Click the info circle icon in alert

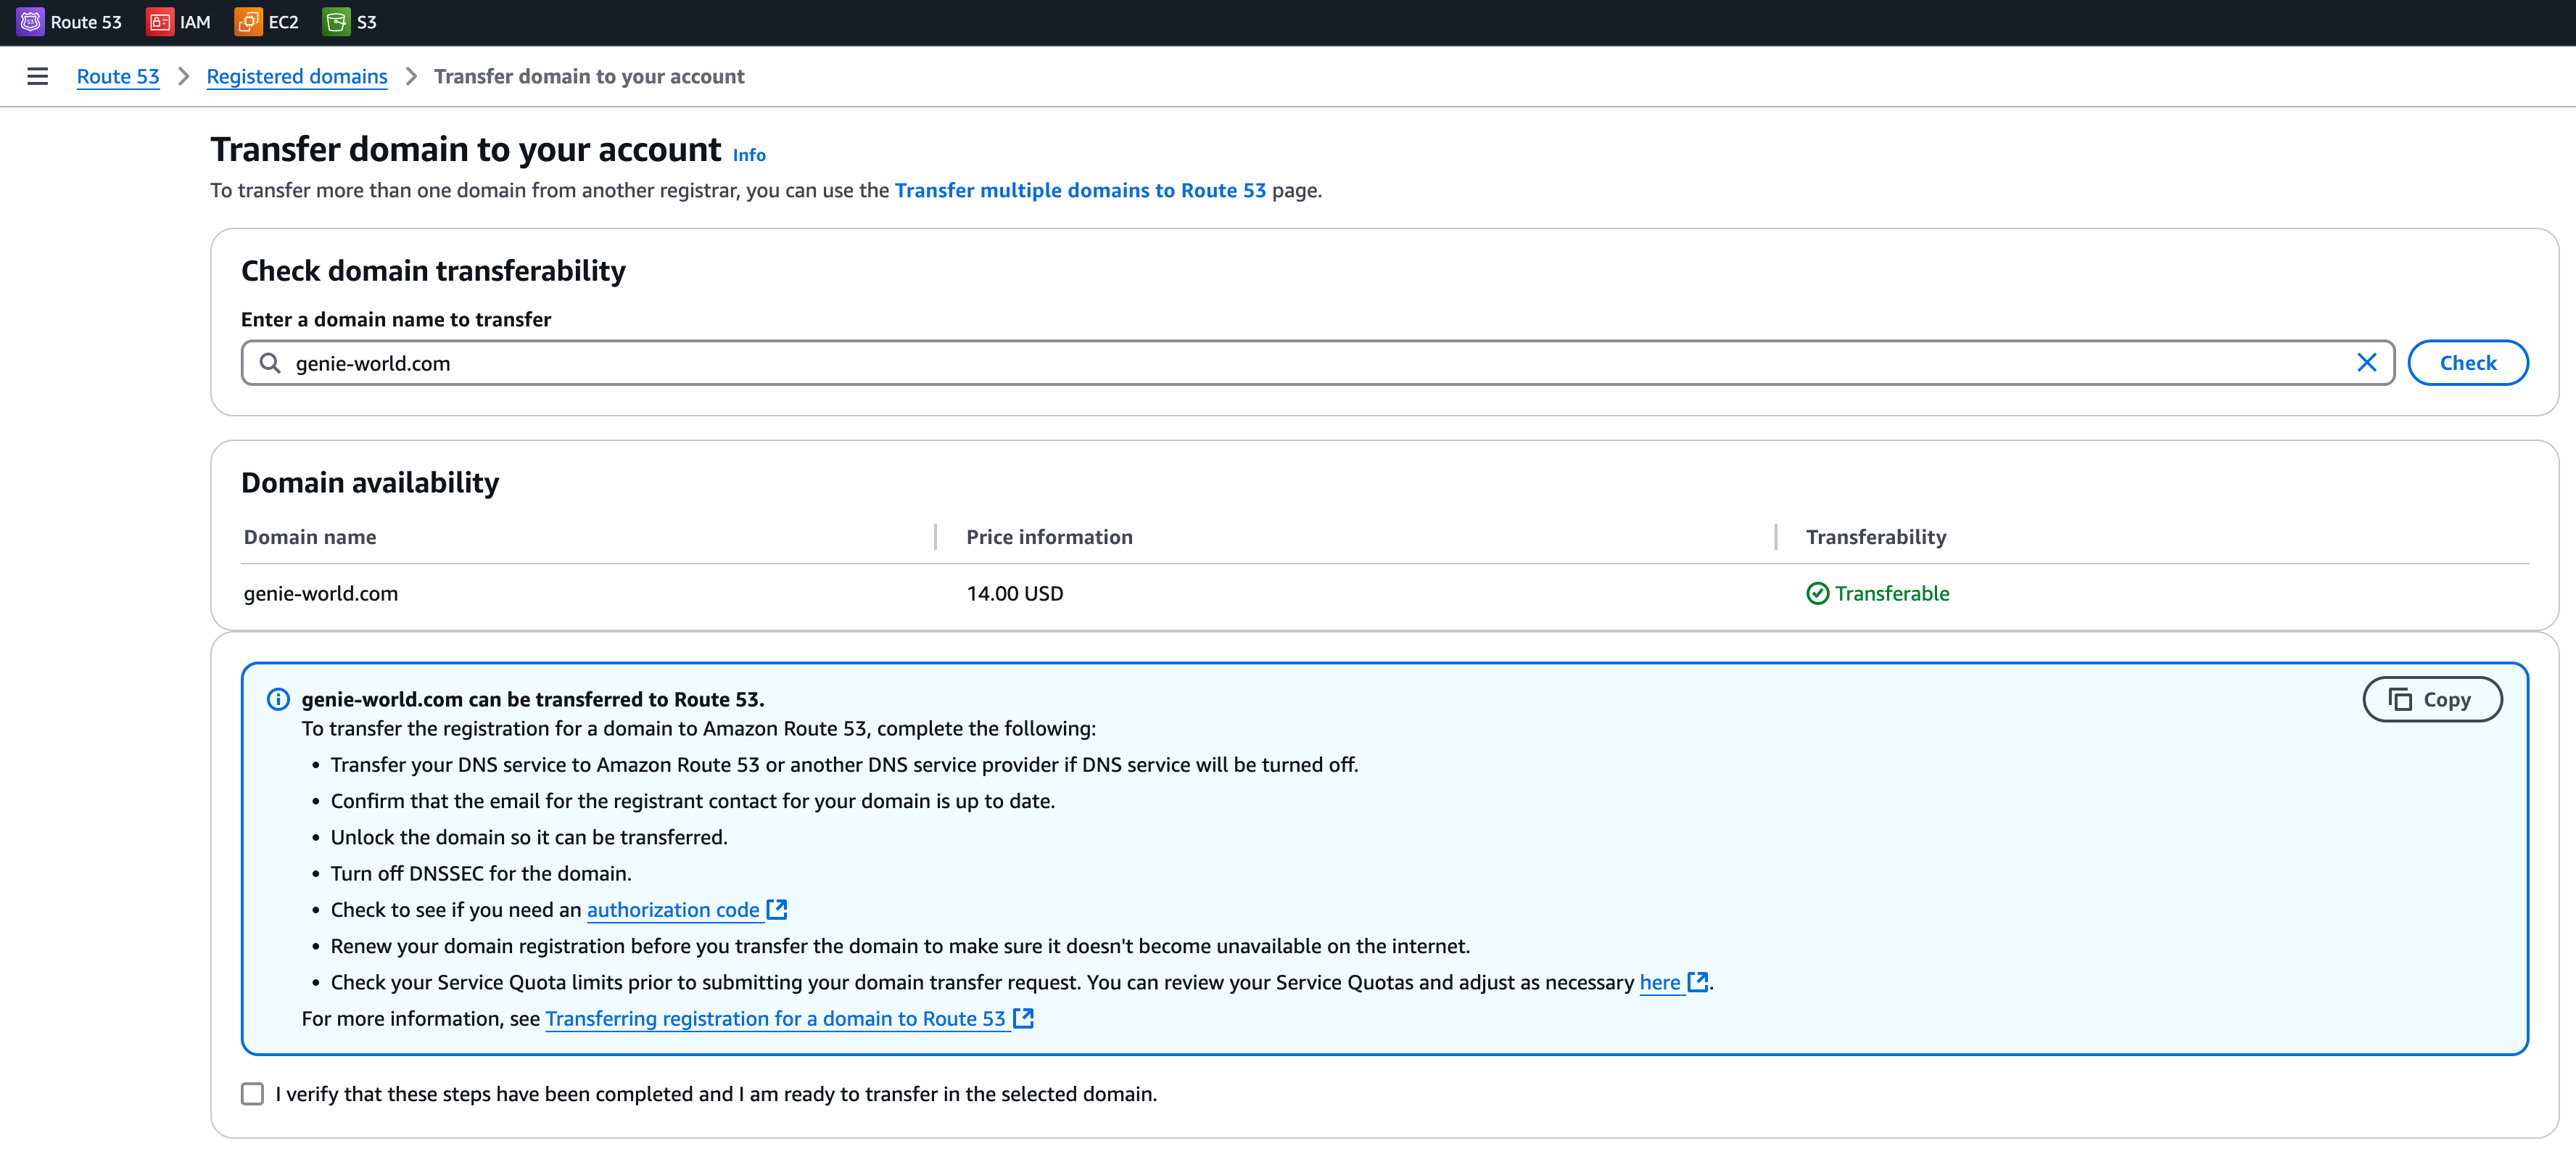(278, 699)
